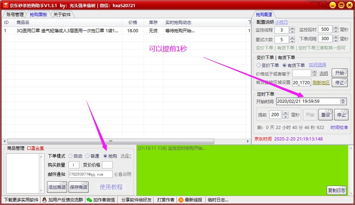The image size is (355, 205).
Task: Open the 如何选择 link
Action: pyautogui.click(x=318, y=65)
